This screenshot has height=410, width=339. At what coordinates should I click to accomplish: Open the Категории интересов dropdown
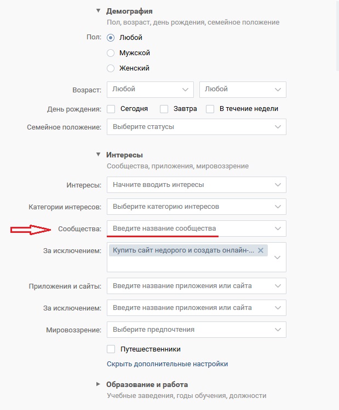(197, 207)
